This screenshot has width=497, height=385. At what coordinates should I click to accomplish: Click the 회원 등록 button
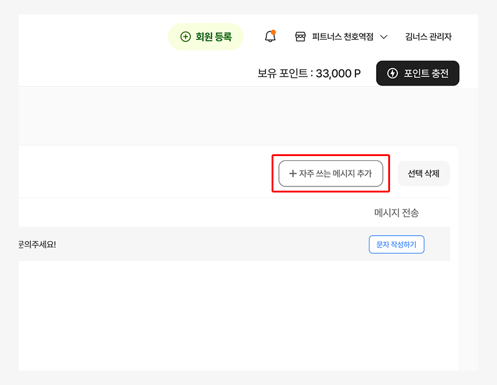tap(205, 37)
